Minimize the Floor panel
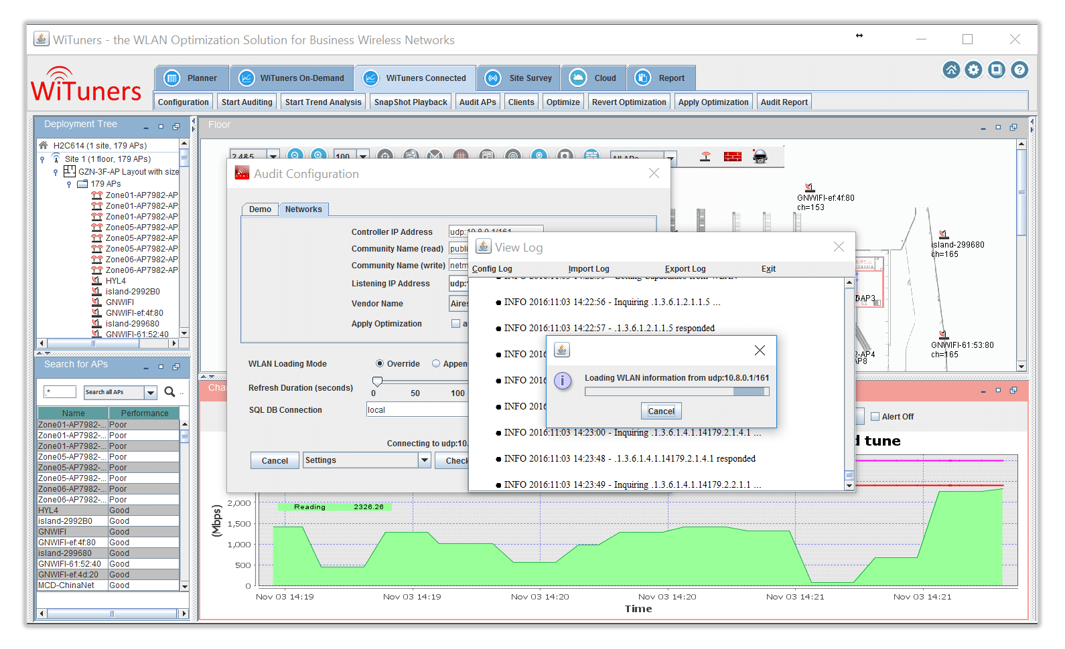This screenshot has height=649, width=1065. [983, 128]
